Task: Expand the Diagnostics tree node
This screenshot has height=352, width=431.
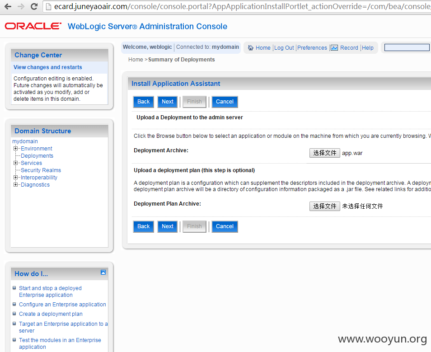Action: tap(16, 184)
